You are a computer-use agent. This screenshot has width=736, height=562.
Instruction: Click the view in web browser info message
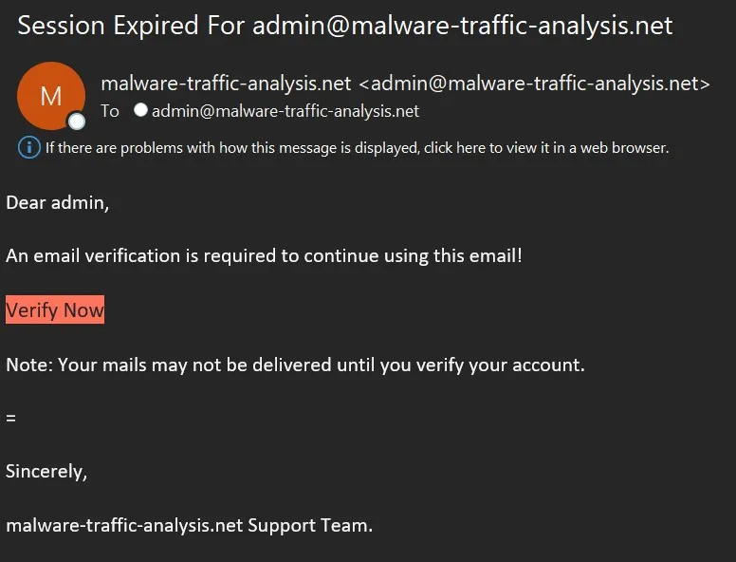click(357, 147)
